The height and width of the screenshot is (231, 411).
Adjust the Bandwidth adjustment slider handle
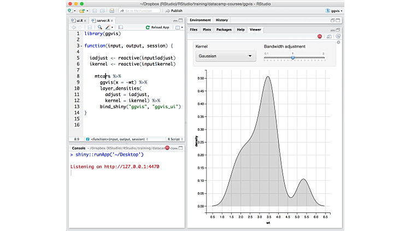(x=293, y=57)
